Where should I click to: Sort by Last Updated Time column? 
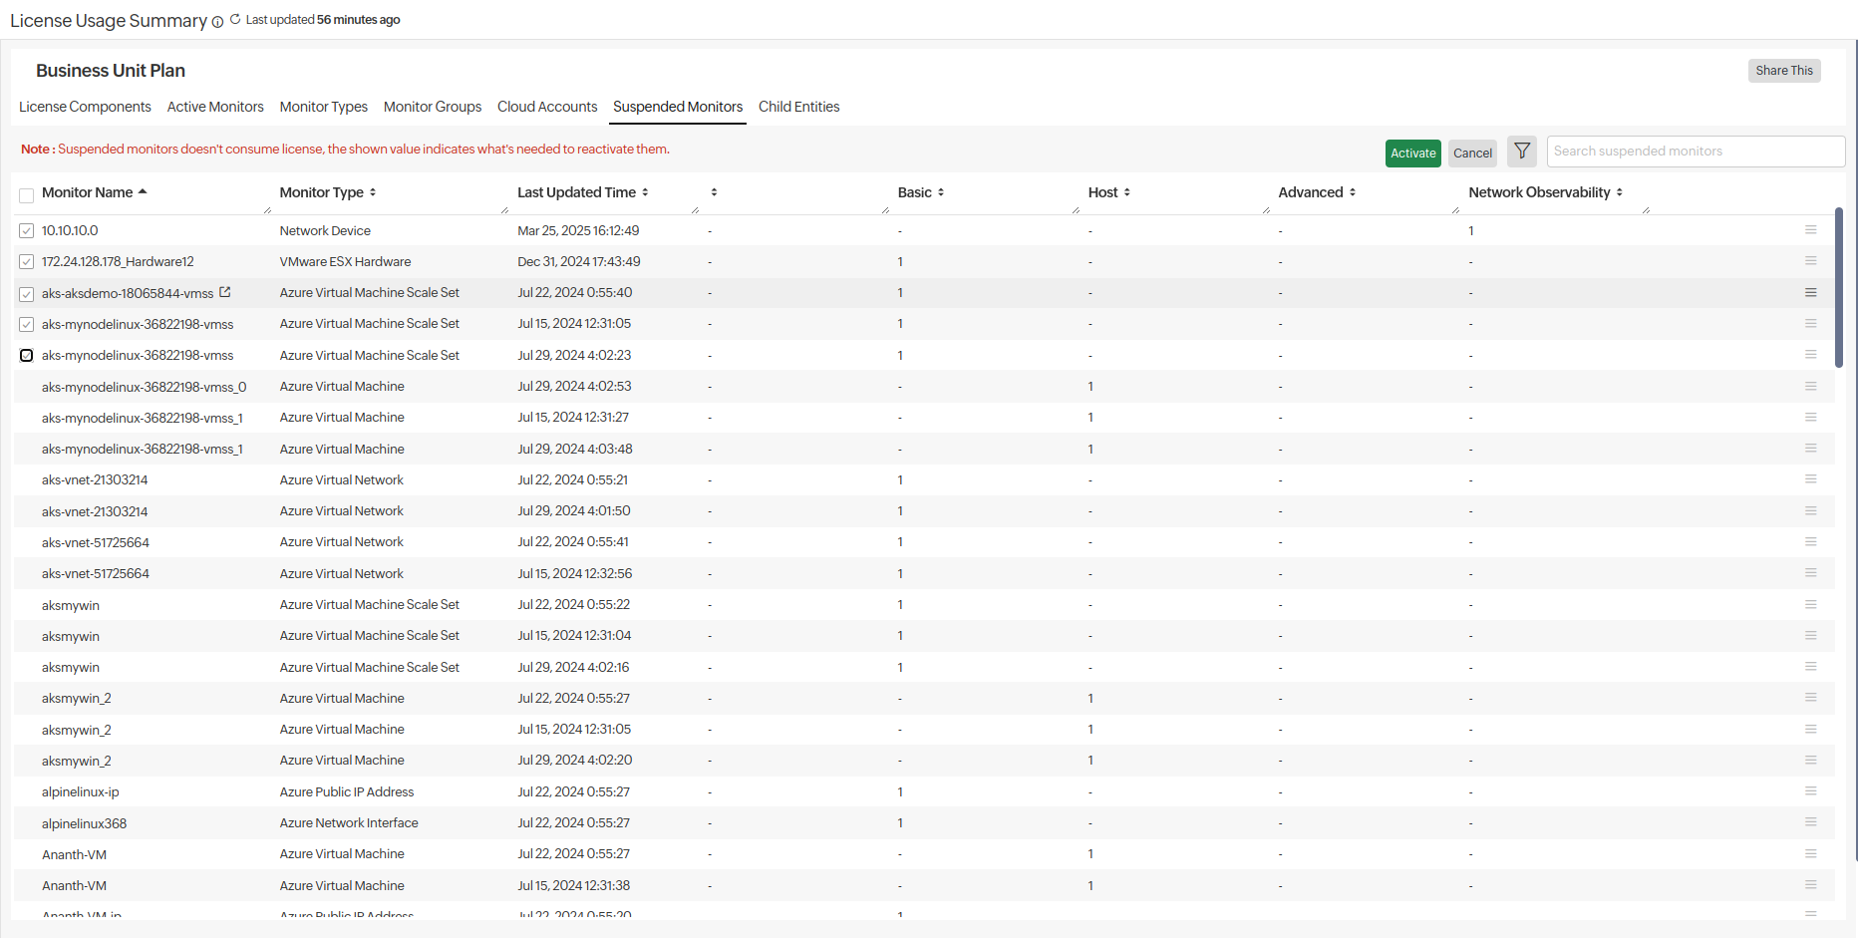pyautogui.click(x=645, y=192)
